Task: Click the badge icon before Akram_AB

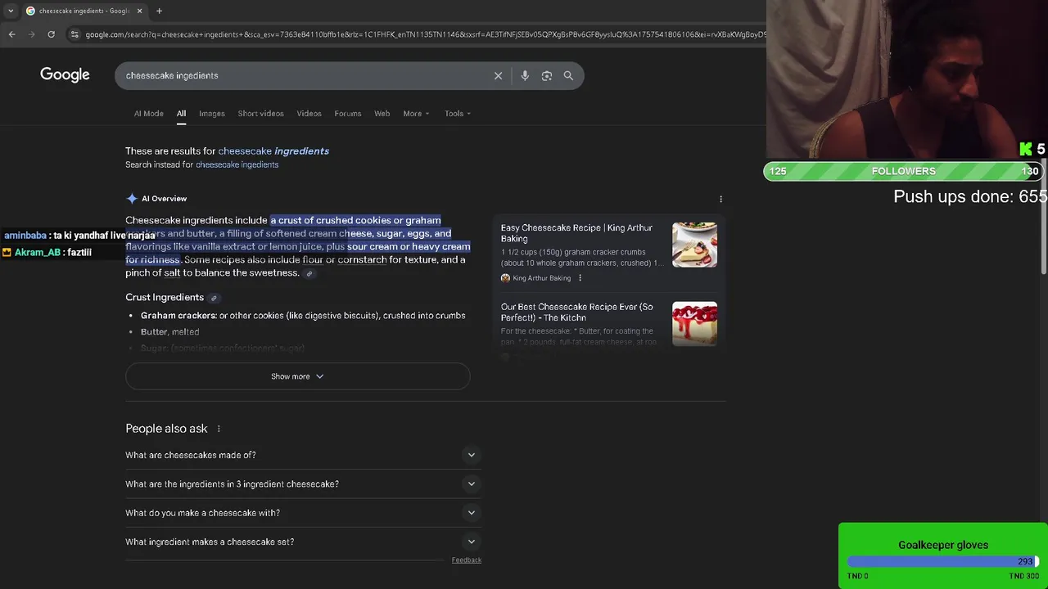Action: point(7,252)
